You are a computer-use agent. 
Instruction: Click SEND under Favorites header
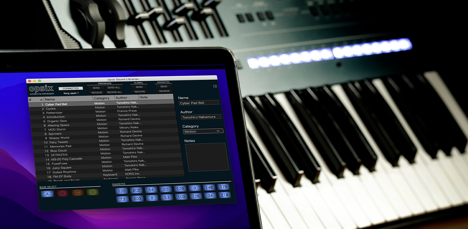(x=164, y=86)
